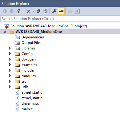The image size is (120, 121).
Task: Toggle the highlighted Preview Selected Items button
Action: pyautogui.click(x=61, y=11)
